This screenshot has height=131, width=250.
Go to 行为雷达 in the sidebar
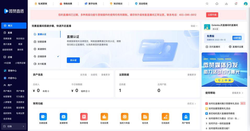pyautogui.click(x=20, y=97)
